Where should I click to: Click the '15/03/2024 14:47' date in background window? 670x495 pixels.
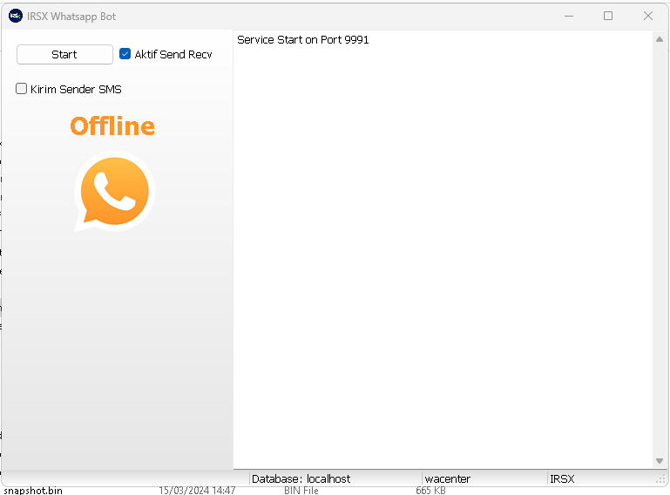197,491
